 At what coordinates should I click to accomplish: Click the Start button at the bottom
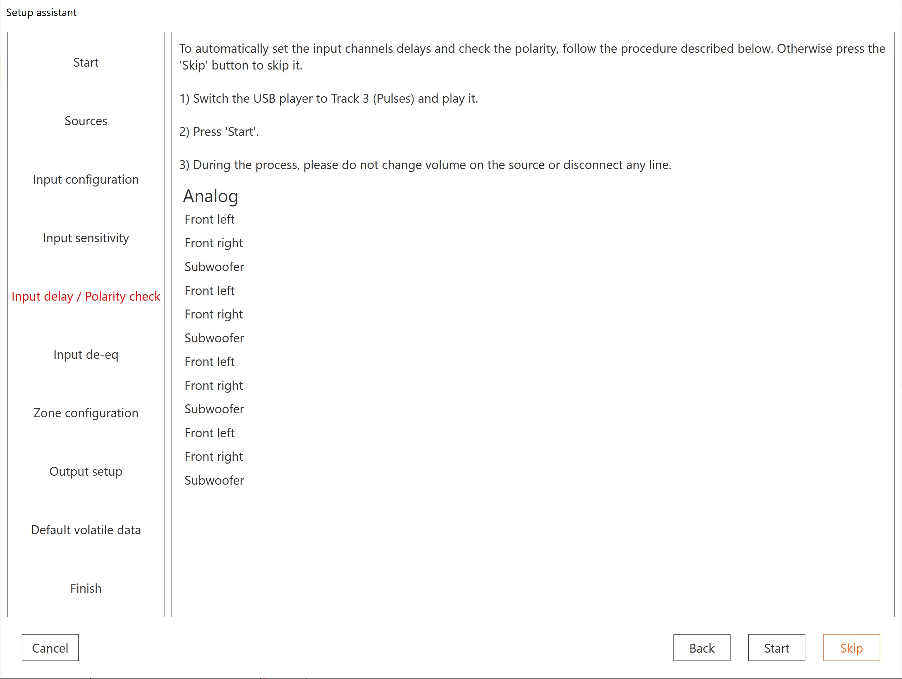pos(776,648)
